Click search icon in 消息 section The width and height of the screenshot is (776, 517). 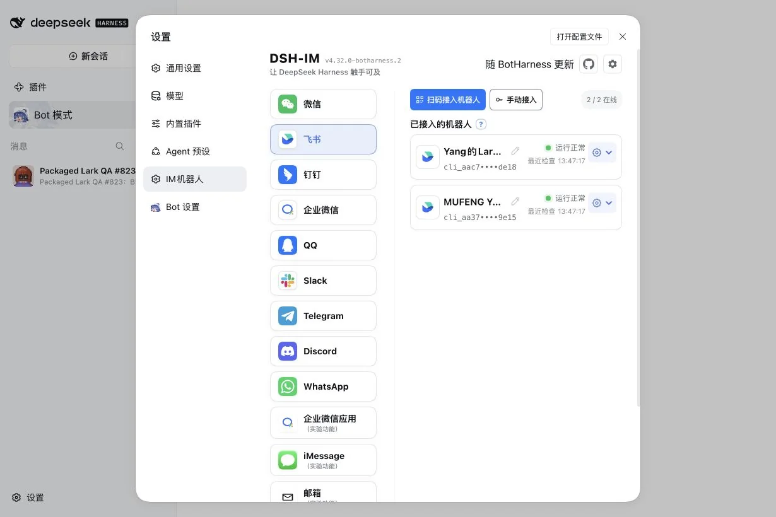pos(120,146)
